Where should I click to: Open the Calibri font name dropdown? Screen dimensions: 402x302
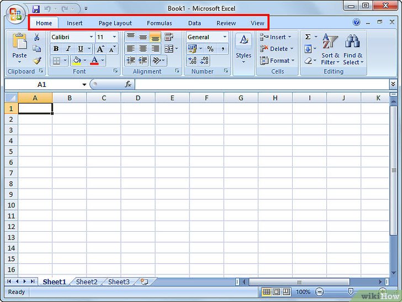click(x=91, y=37)
